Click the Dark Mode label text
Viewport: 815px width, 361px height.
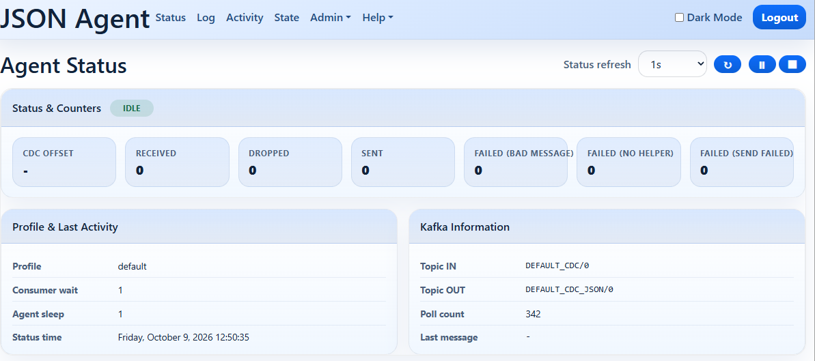pos(715,18)
